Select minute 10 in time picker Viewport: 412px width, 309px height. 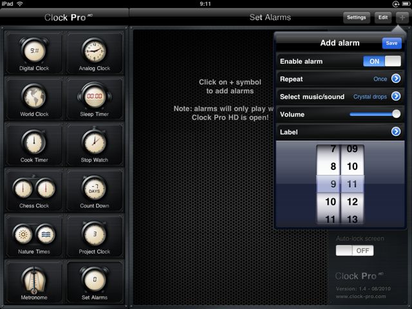352,166
